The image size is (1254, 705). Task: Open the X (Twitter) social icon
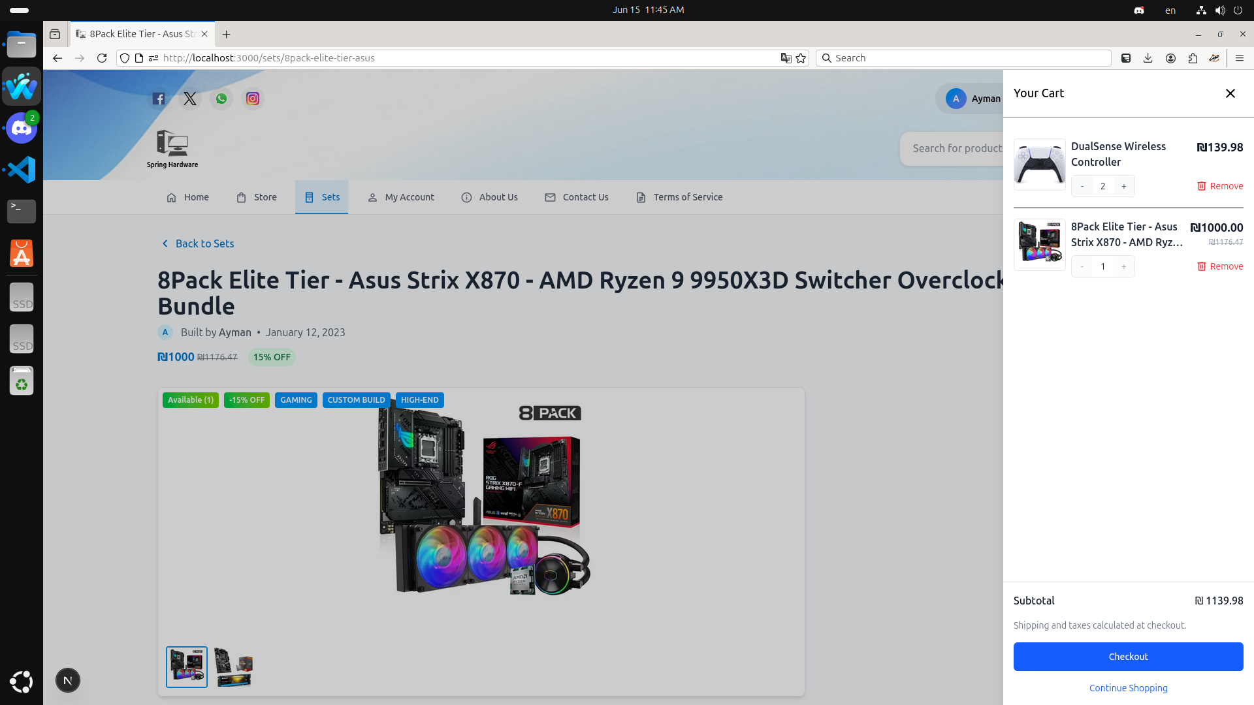[190, 99]
